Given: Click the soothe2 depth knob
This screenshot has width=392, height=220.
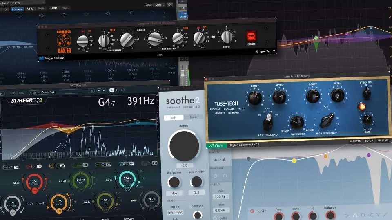Looking at the screenshot, I should pyautogui.click(x=184, y=146).
